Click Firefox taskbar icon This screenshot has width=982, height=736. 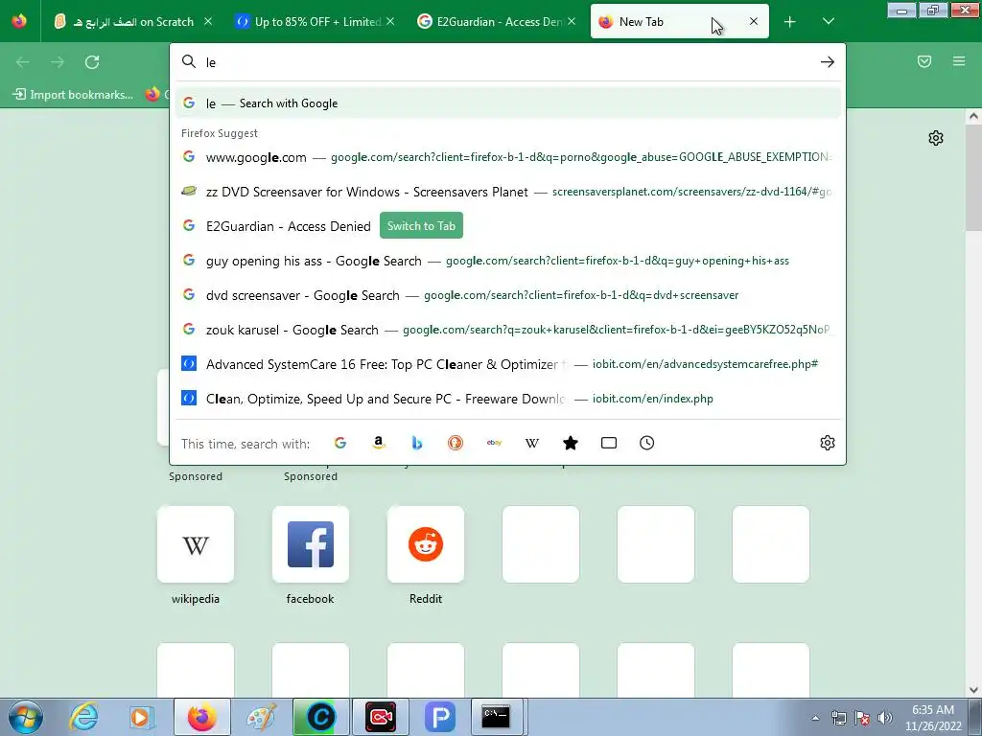(x=201, y=717)
